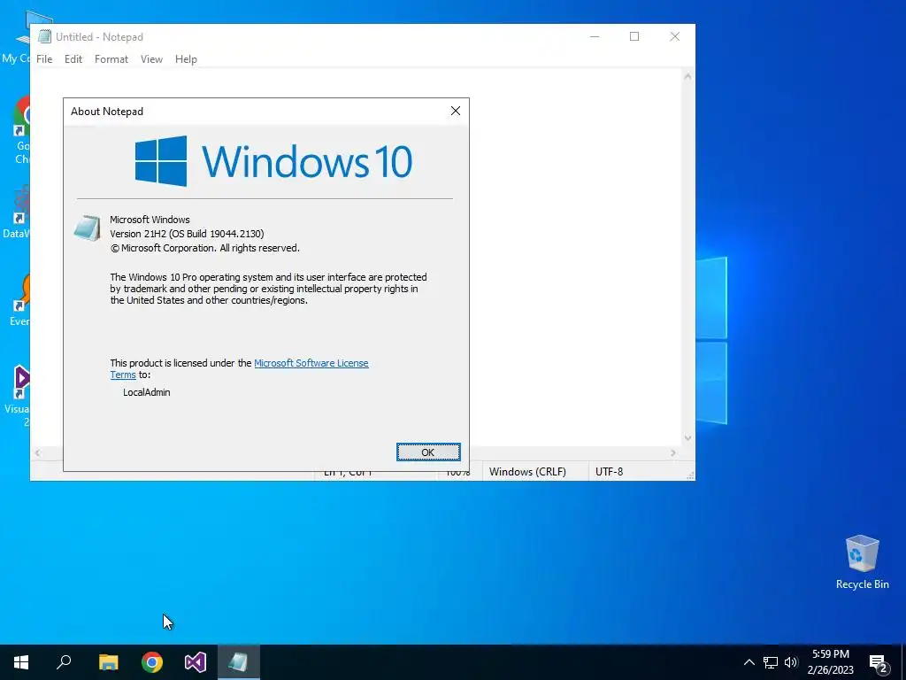
Task: Maximize the Notepad window
Action: tap(634, 36)
